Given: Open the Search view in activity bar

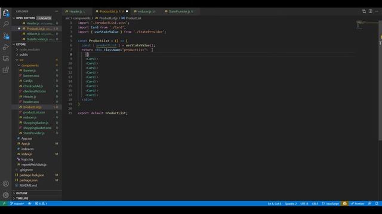Looking at the screenshot, I should click(x=5, y=24).
